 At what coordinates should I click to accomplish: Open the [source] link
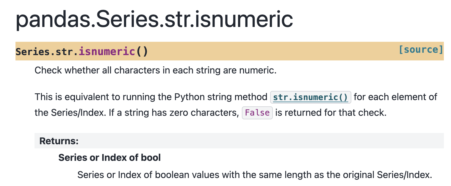point(421,50)
